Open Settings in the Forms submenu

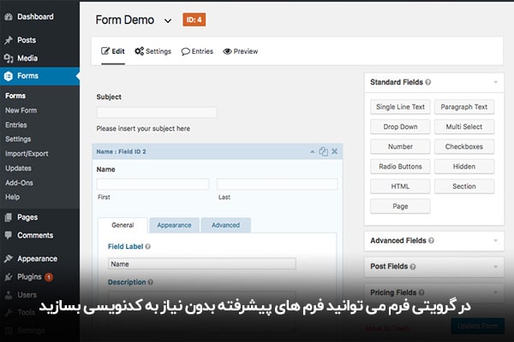point(18,139)
